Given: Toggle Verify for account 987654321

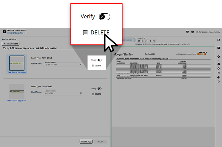Looking at the screenshot, I should (99, 89).
